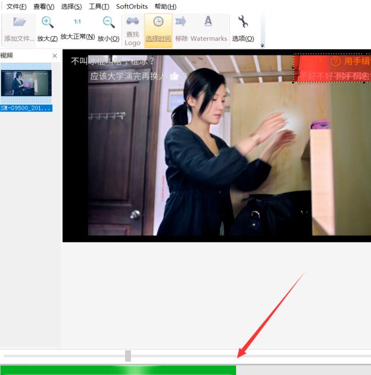Screen dimensions: 371x375
Task: Click the Zoom Out magnifier icon
Action: [x=108, y=23]
